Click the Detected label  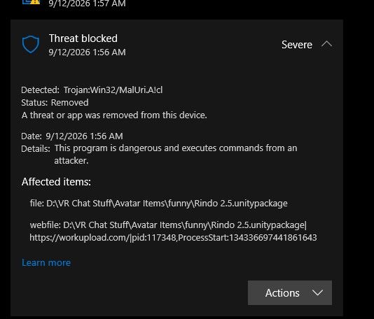(x=40, y=90)
